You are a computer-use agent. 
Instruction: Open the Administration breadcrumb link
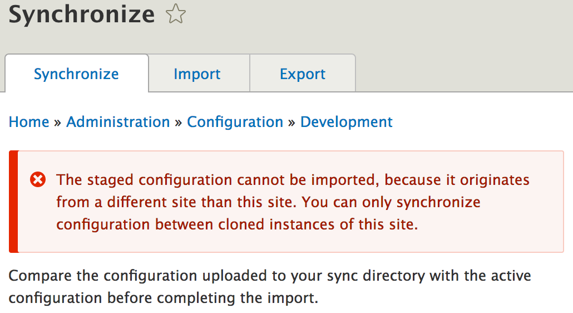tap(118, 122)
